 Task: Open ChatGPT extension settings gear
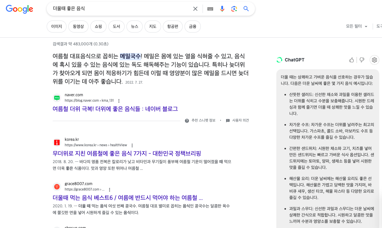[x=374, y=60]
